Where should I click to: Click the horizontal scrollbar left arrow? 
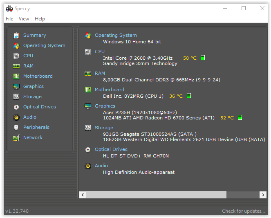pyautogui.click(x=82, y=195)
